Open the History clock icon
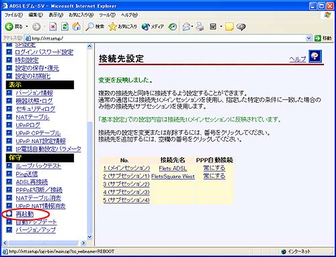Image resolution: width=336 pixels, height=257 pixels. coord(173,27)
